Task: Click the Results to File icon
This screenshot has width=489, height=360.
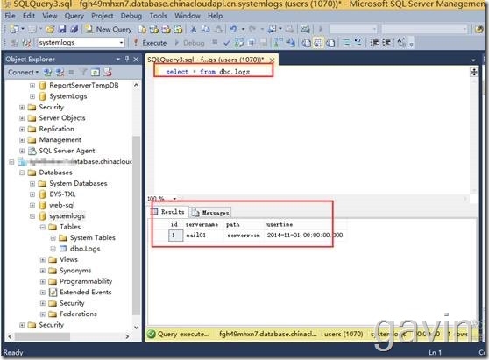Action: pyautogui.click(x=330, y=43)
